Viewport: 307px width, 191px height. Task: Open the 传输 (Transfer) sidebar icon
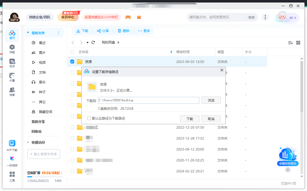pyautogui.click(x=12, y=49)
